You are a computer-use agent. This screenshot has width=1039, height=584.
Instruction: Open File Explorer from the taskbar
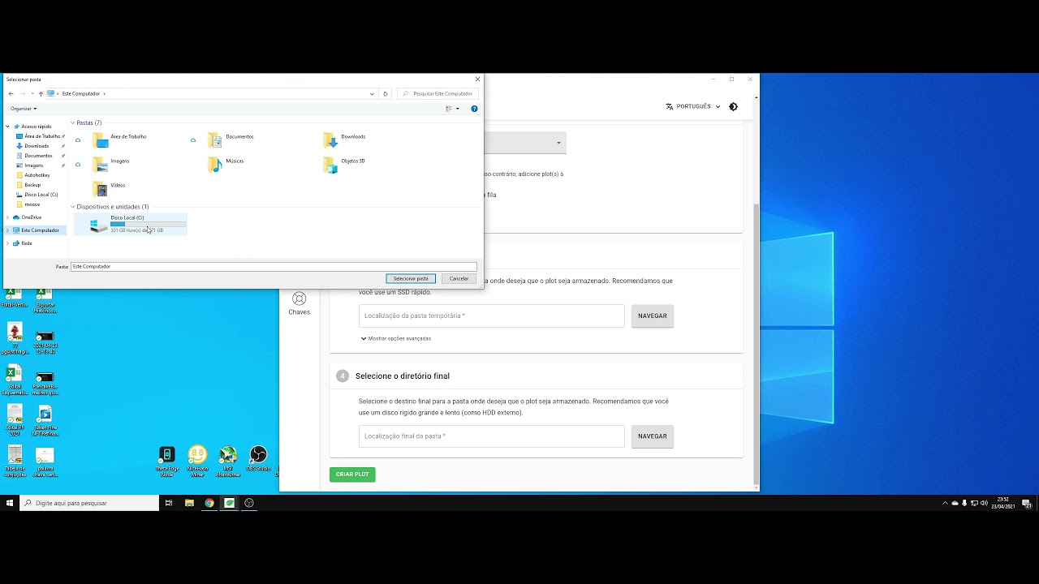[189, 503]
